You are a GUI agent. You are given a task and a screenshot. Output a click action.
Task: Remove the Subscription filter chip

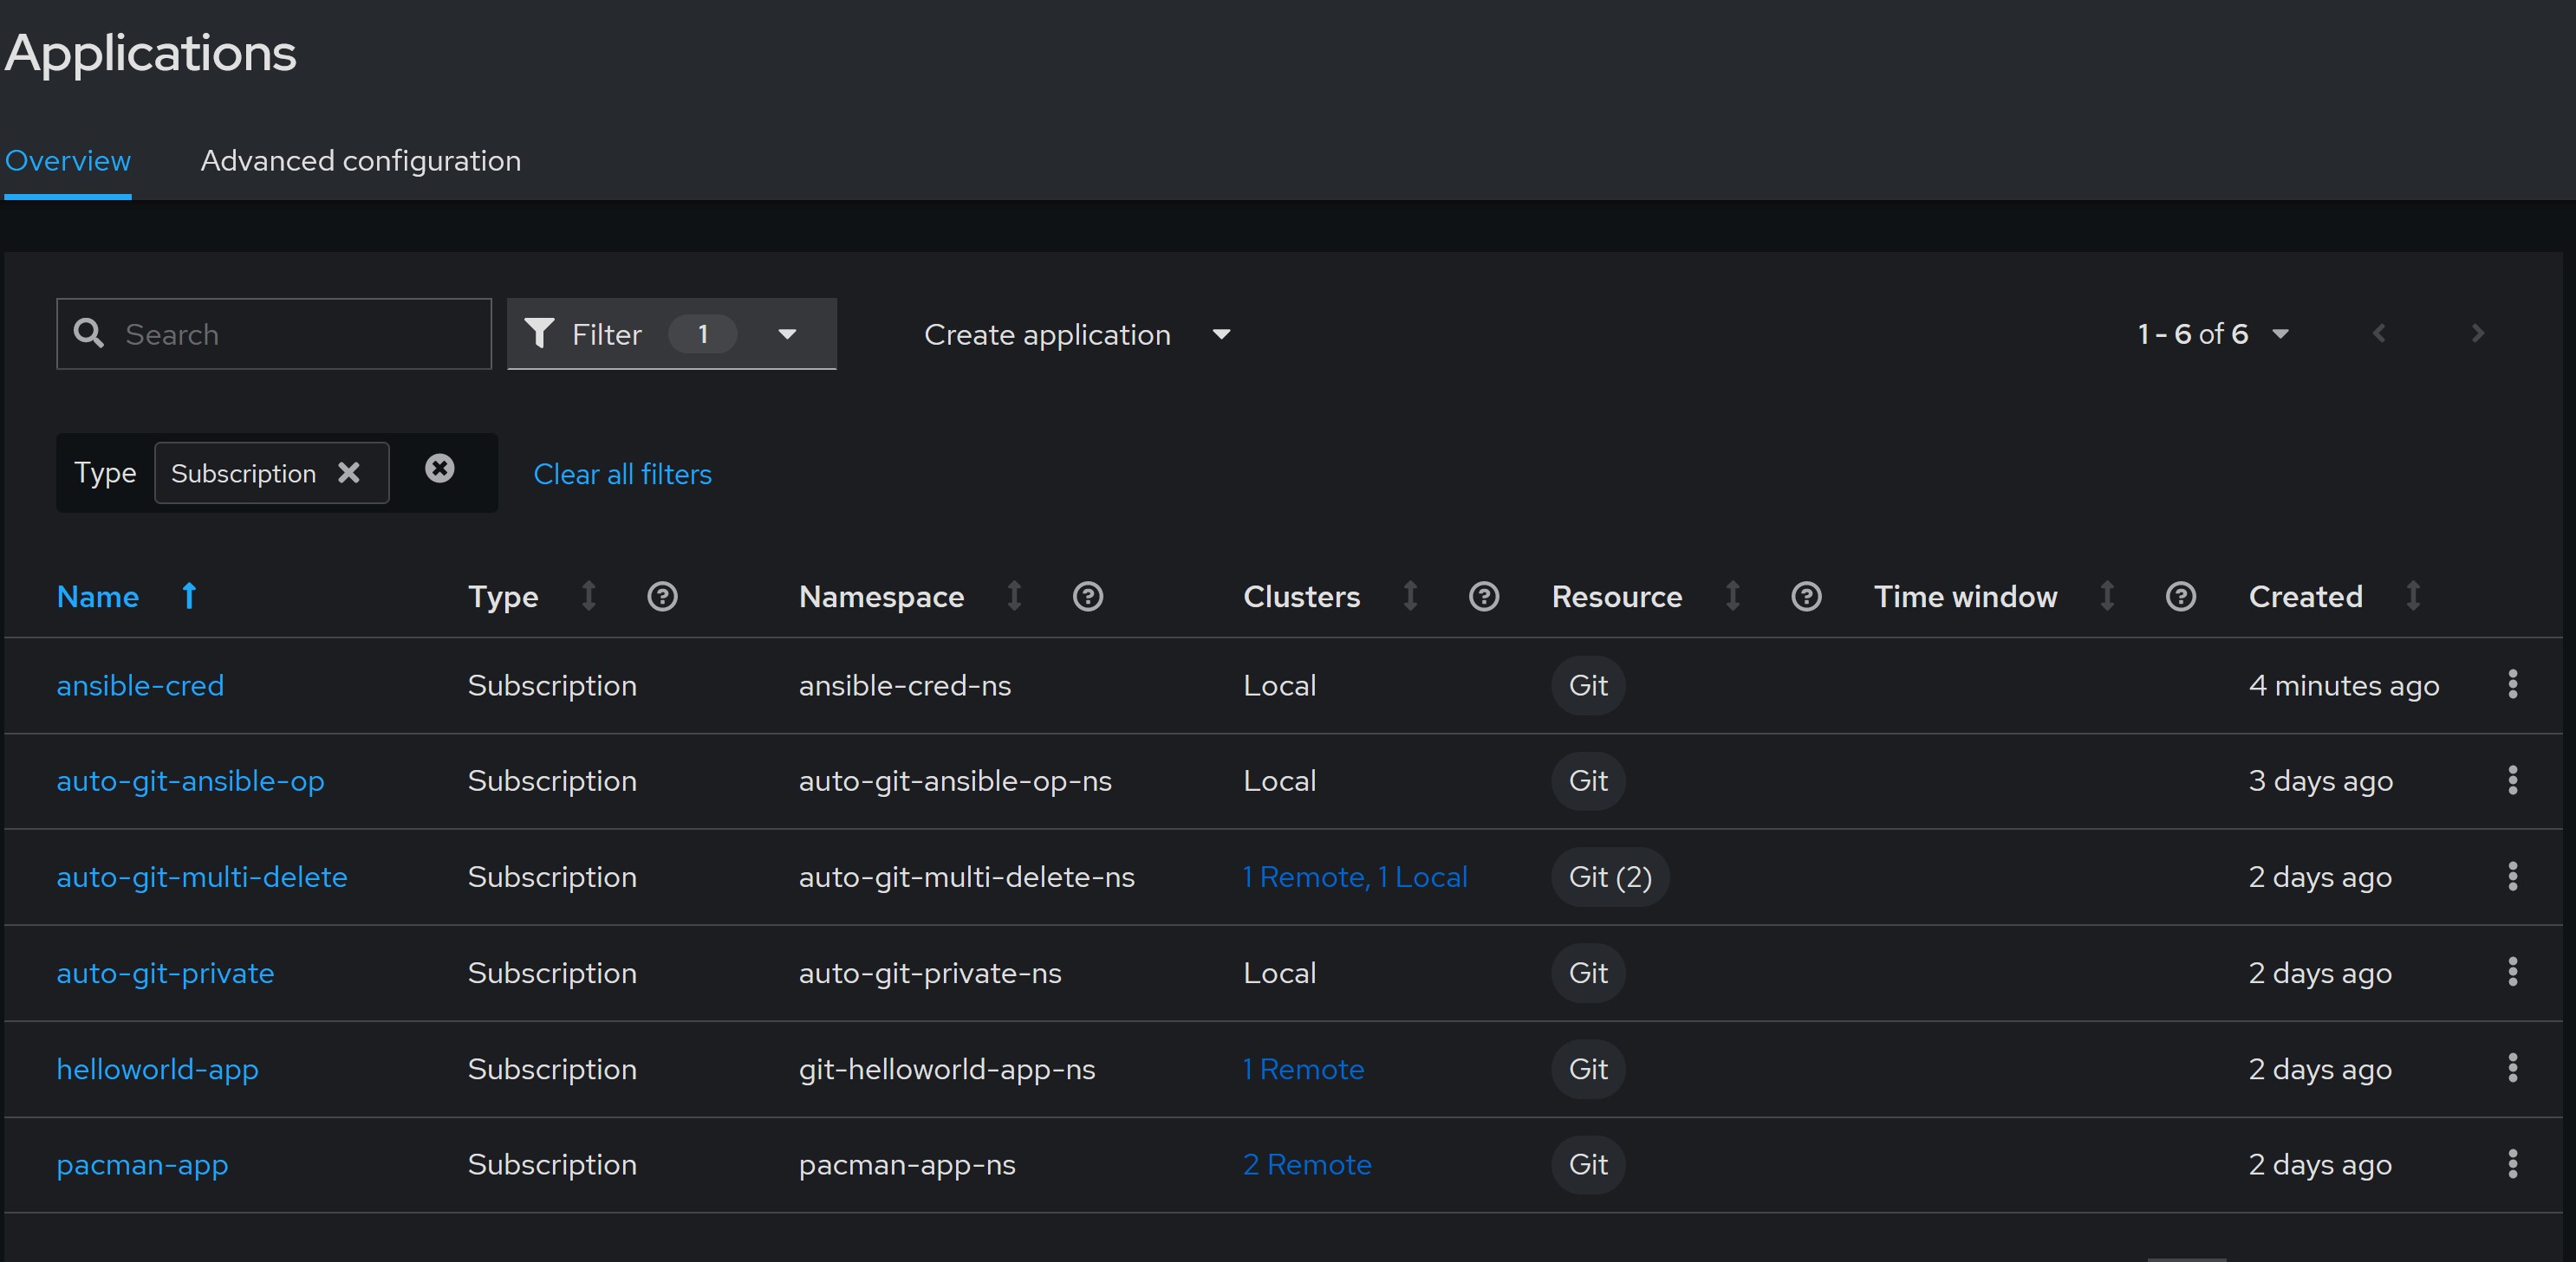point(348,473)
